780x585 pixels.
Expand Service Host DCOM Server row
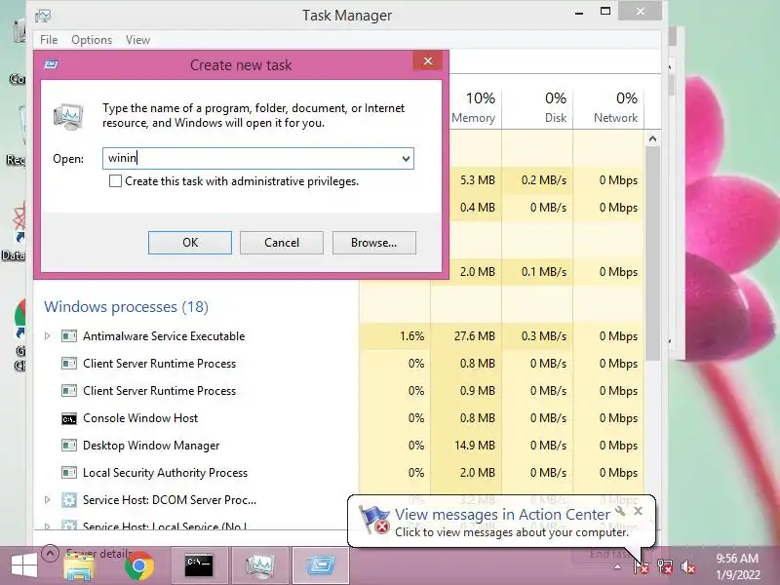pyautogui.click(x=47, y=500)
